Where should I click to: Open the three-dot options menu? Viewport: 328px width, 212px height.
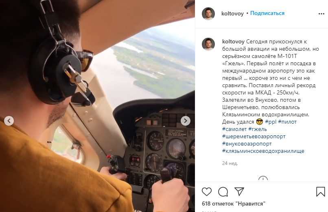321,14
